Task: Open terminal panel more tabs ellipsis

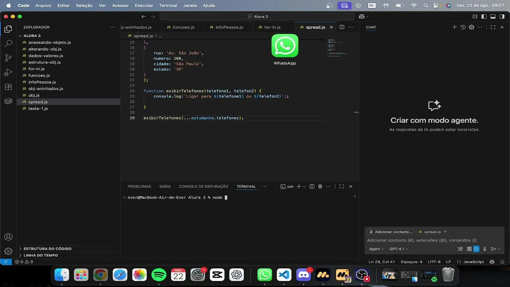Action: tap(265, 187)
